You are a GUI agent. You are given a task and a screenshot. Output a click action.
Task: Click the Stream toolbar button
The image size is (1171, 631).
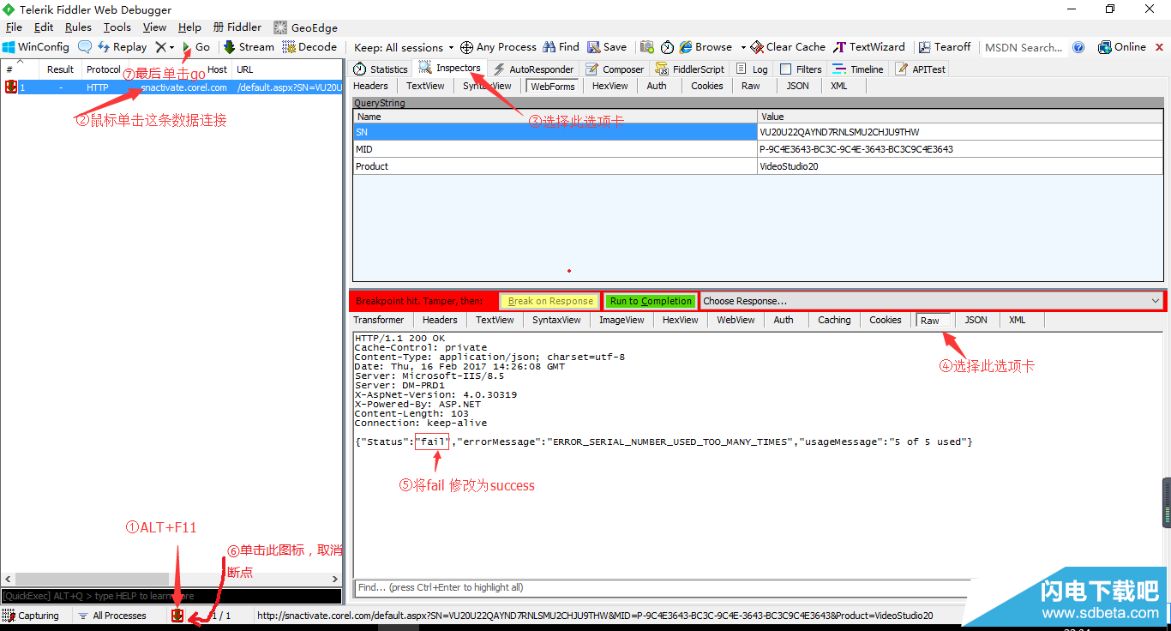click(249, 47)
